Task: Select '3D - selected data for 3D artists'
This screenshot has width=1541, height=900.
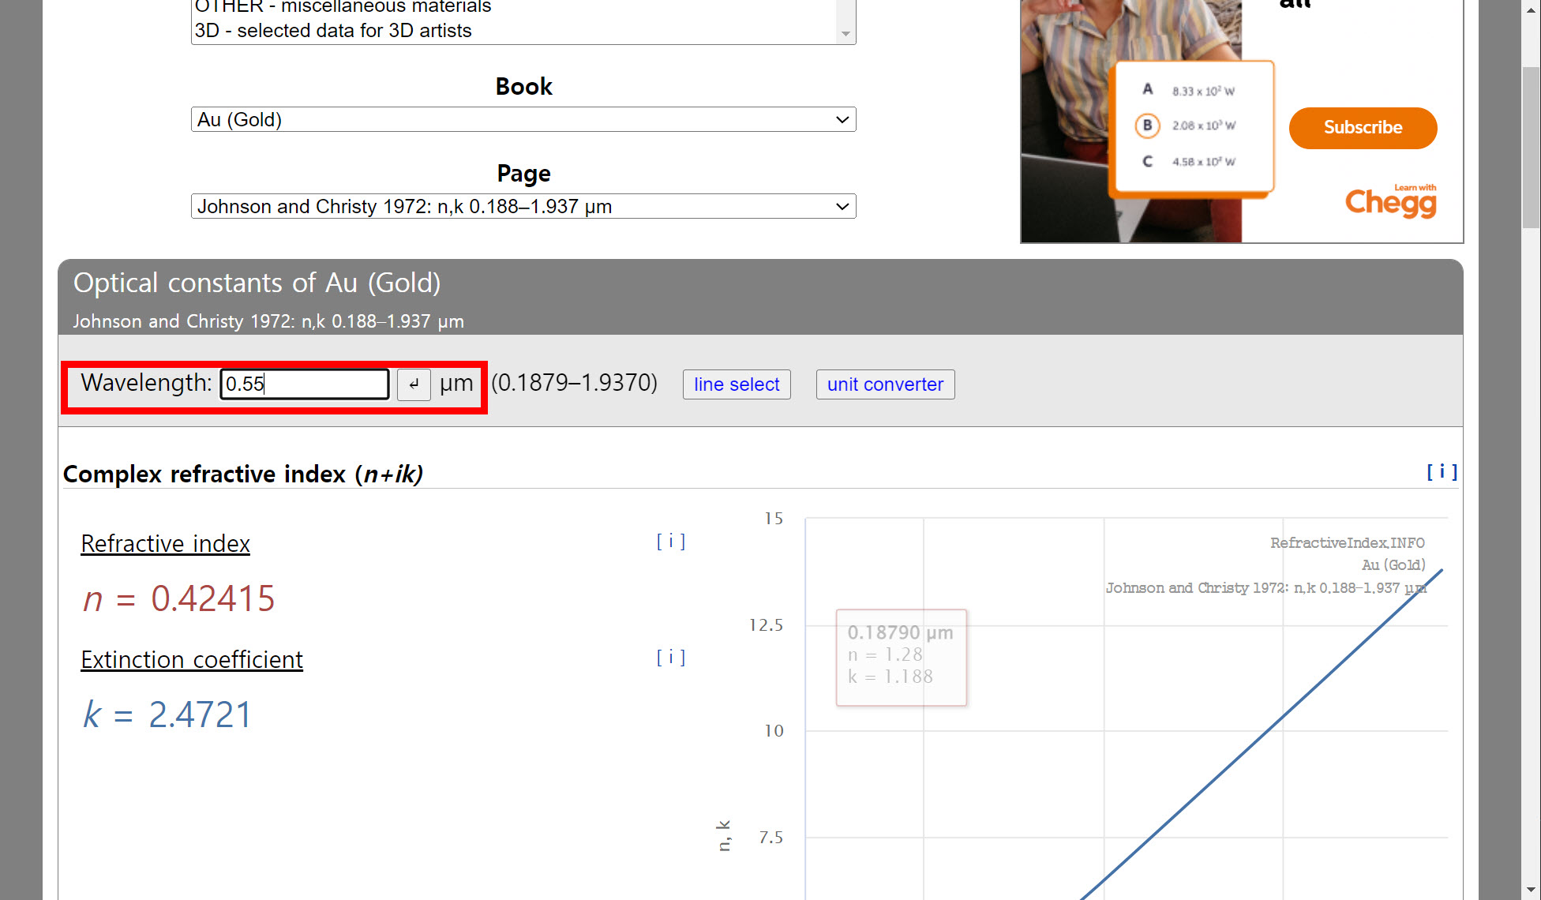Action: click(333, 31)
